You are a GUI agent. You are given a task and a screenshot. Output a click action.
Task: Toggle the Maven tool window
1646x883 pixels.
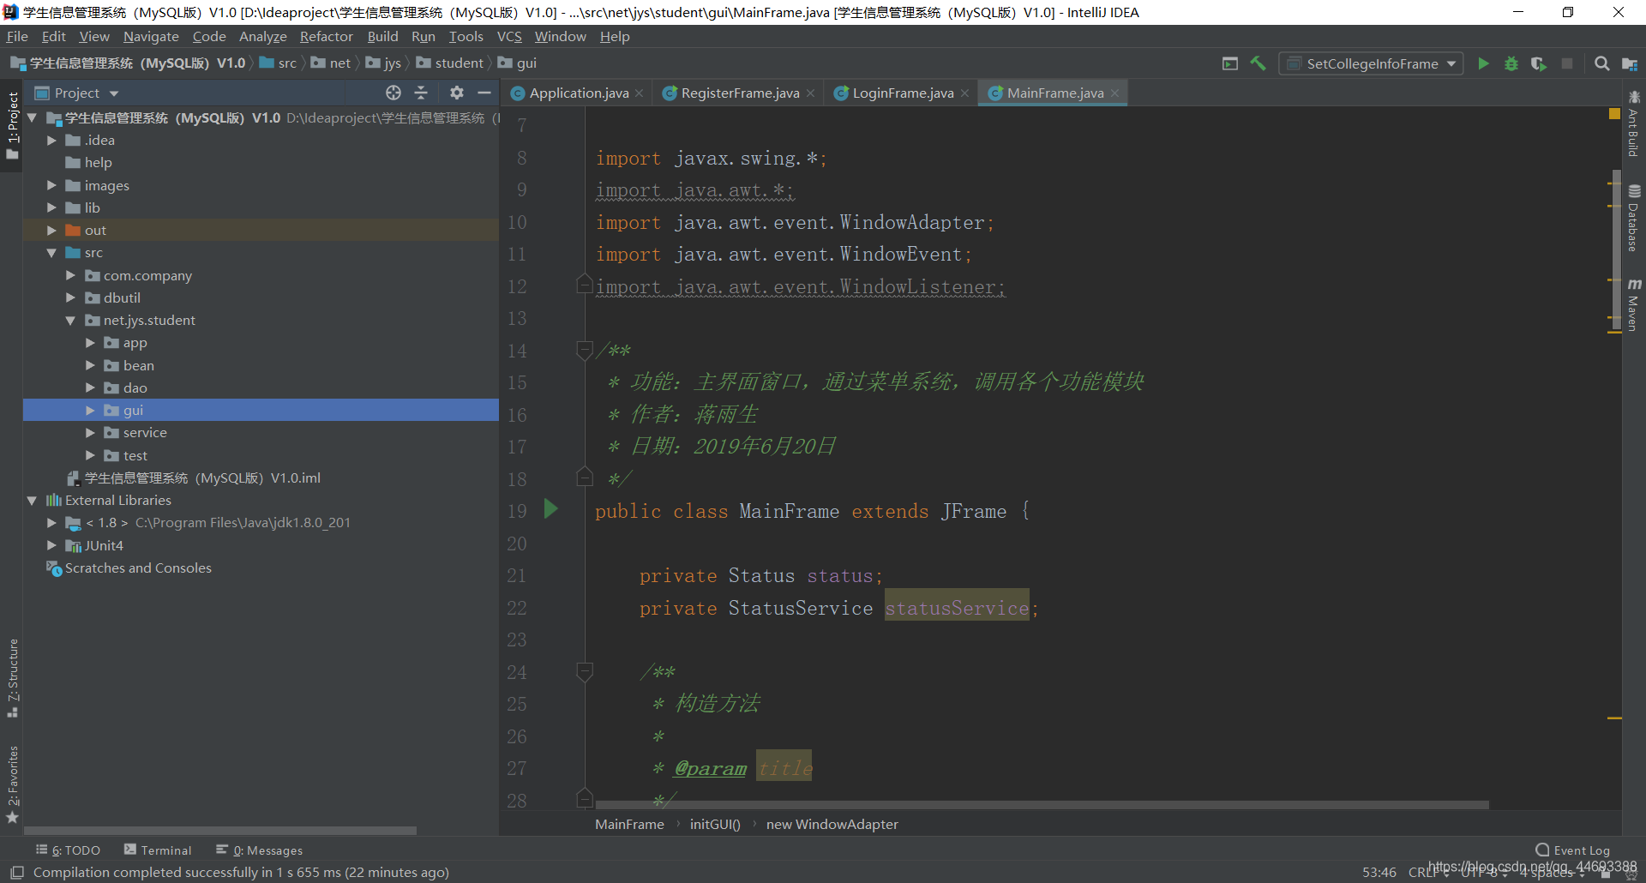(x=1634, y=304)
